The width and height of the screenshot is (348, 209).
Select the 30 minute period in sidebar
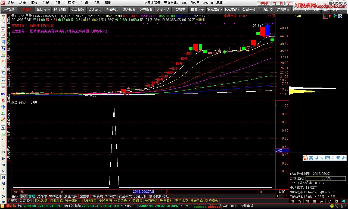tap(3, 159)
